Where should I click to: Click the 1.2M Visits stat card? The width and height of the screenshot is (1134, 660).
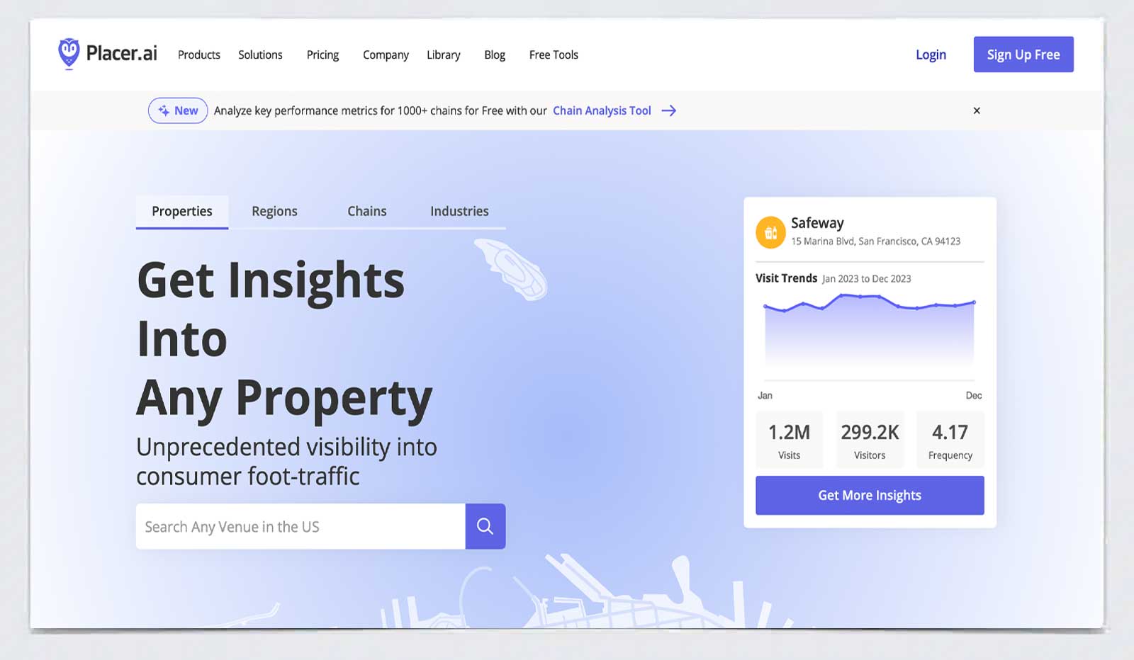click(x=789, y=440)
